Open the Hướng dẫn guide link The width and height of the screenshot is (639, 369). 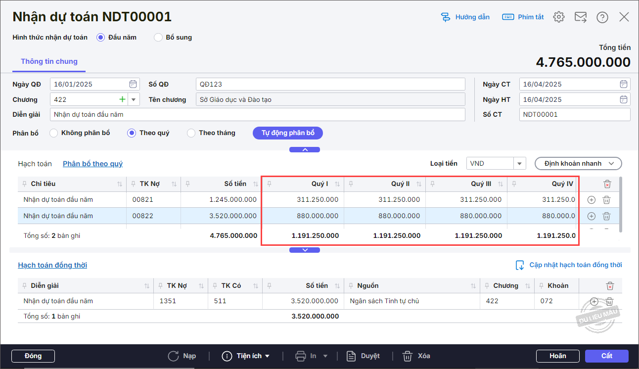click(465, 17)
